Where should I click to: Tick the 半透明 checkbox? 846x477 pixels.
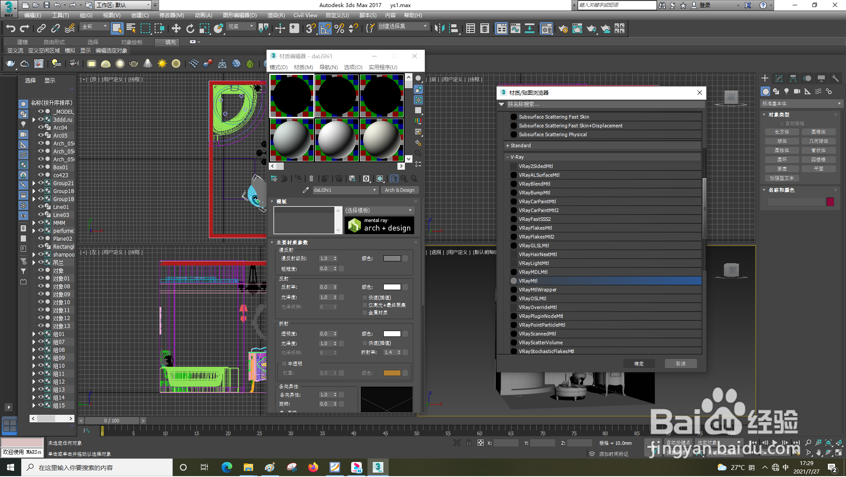click(284, 364)
